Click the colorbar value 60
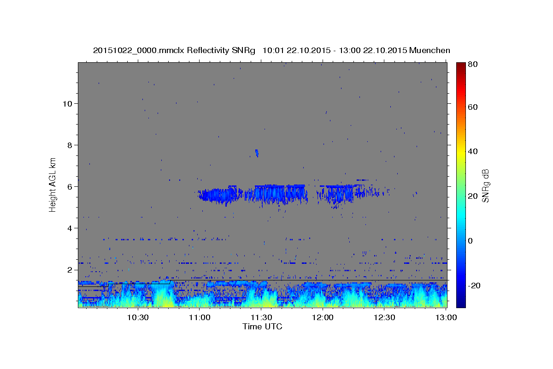Viewport: 553px width, 369px height. pyautogui.click(x=474, y=107)
